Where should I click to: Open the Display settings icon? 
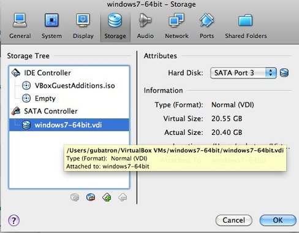point(83,20)
